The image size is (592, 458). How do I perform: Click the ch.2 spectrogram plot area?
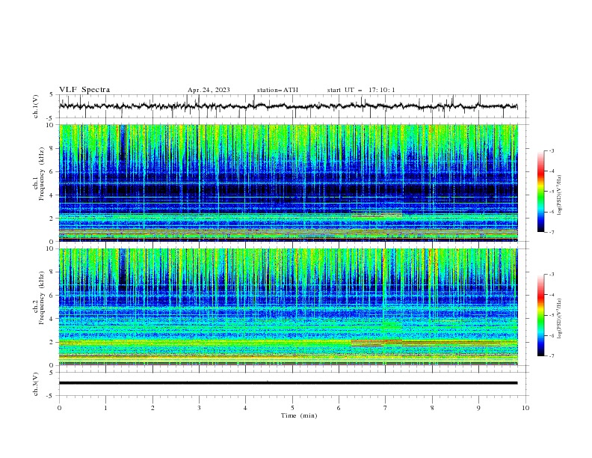[288, 307]
